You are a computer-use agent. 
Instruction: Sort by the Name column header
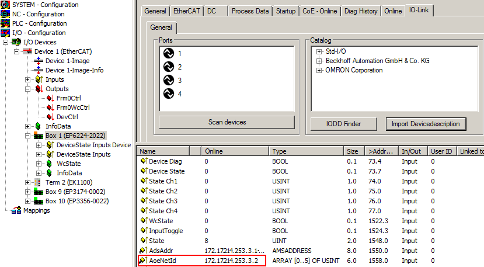point(163,151)
